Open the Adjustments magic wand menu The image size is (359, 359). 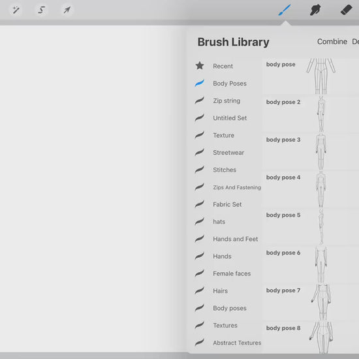tap(16, 10)
